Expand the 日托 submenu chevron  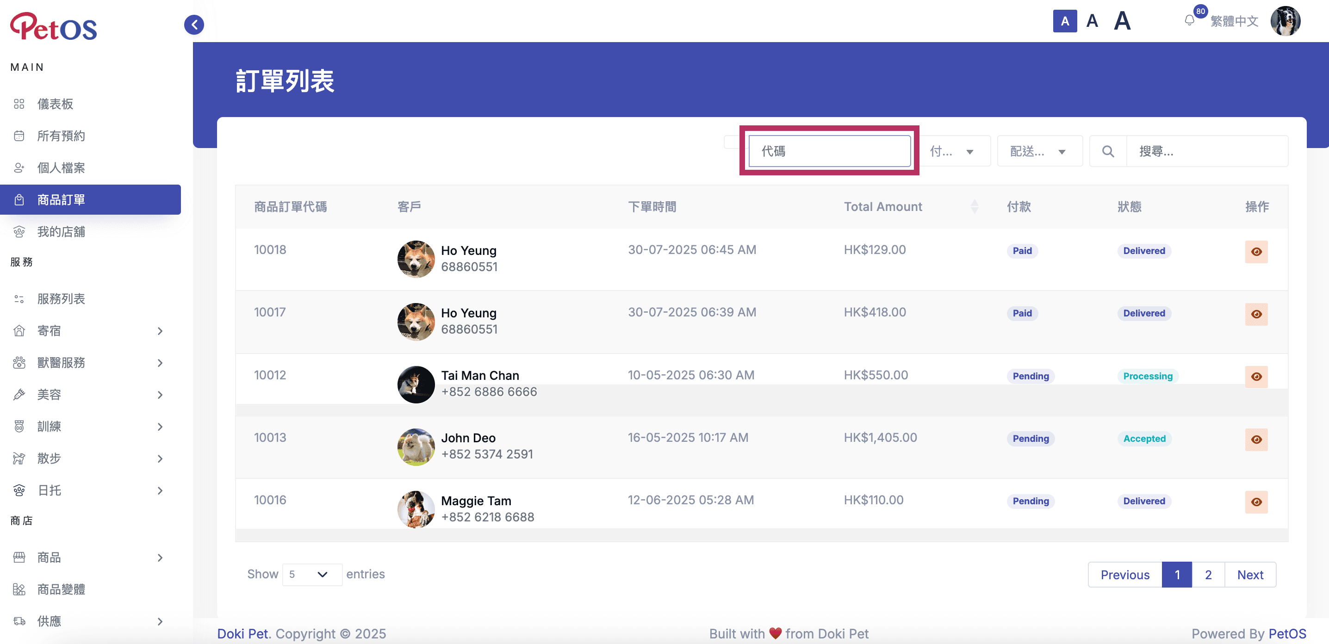tap(160, 491)
